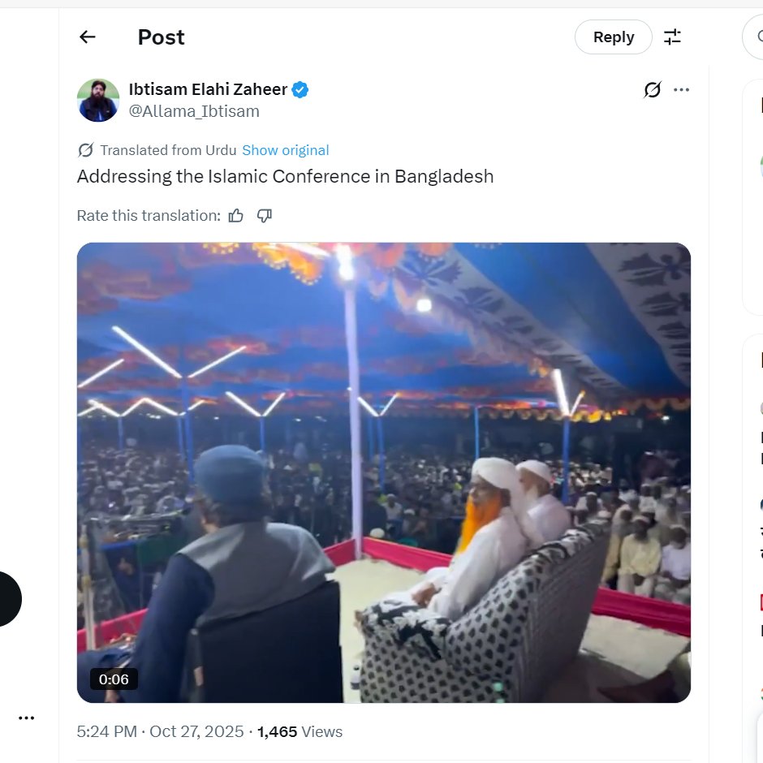Click the back arrow icon
The height and width of the screenshot is (763, 763).
[x=88, y=37]
